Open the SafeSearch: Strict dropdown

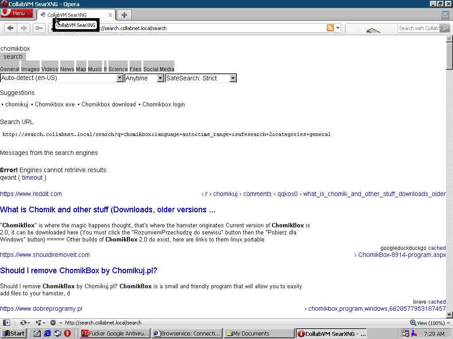201,78
